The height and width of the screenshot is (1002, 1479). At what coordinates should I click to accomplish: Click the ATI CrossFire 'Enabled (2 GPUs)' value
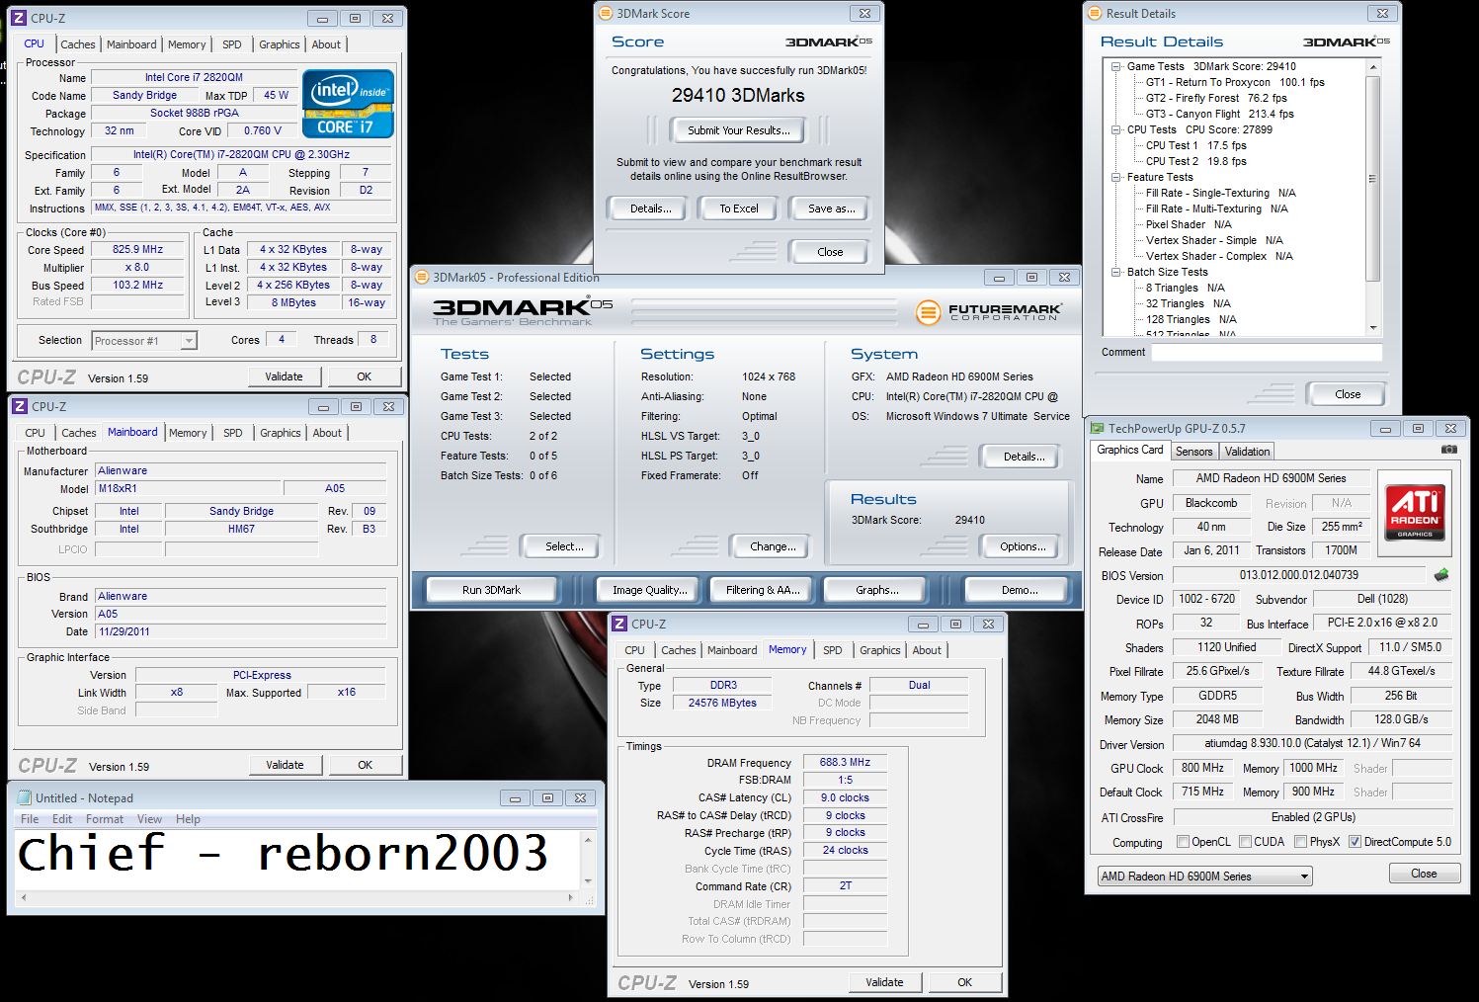click(1312, 817)
